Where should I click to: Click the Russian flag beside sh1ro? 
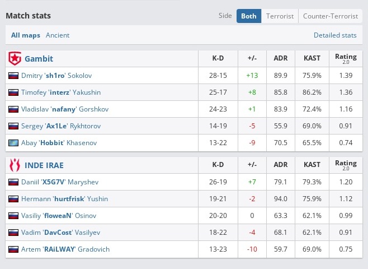13,76
